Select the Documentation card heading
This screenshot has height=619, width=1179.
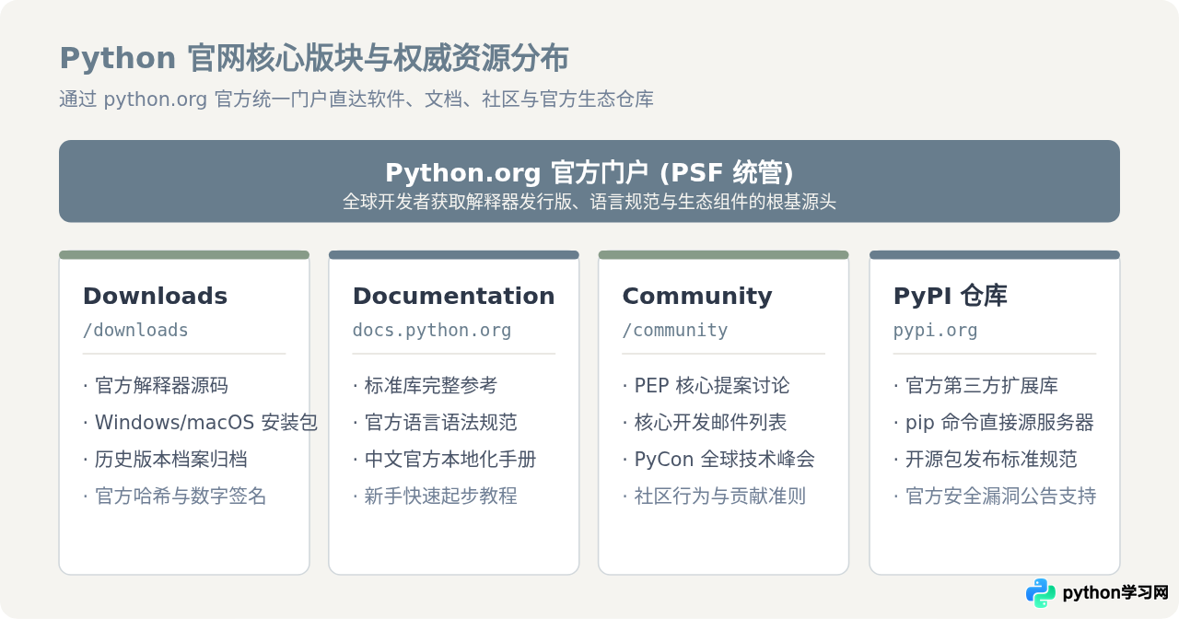point(453,296)
